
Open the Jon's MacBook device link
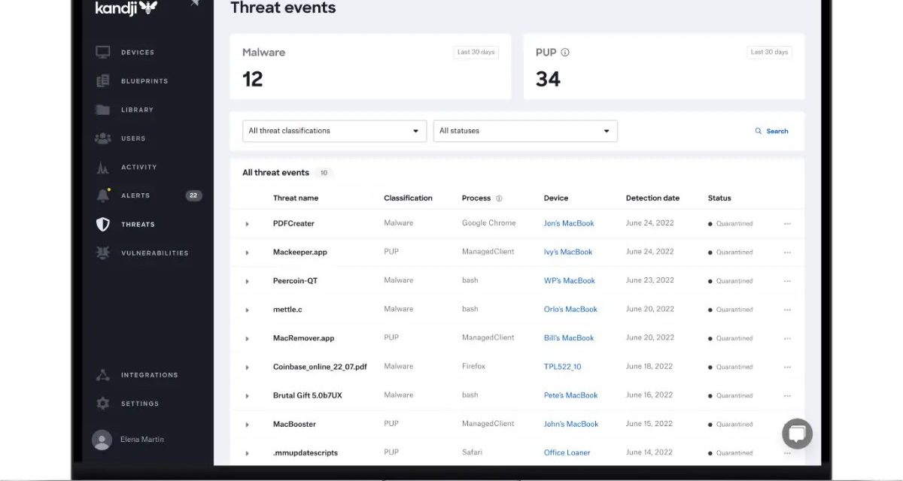point(569,223)
